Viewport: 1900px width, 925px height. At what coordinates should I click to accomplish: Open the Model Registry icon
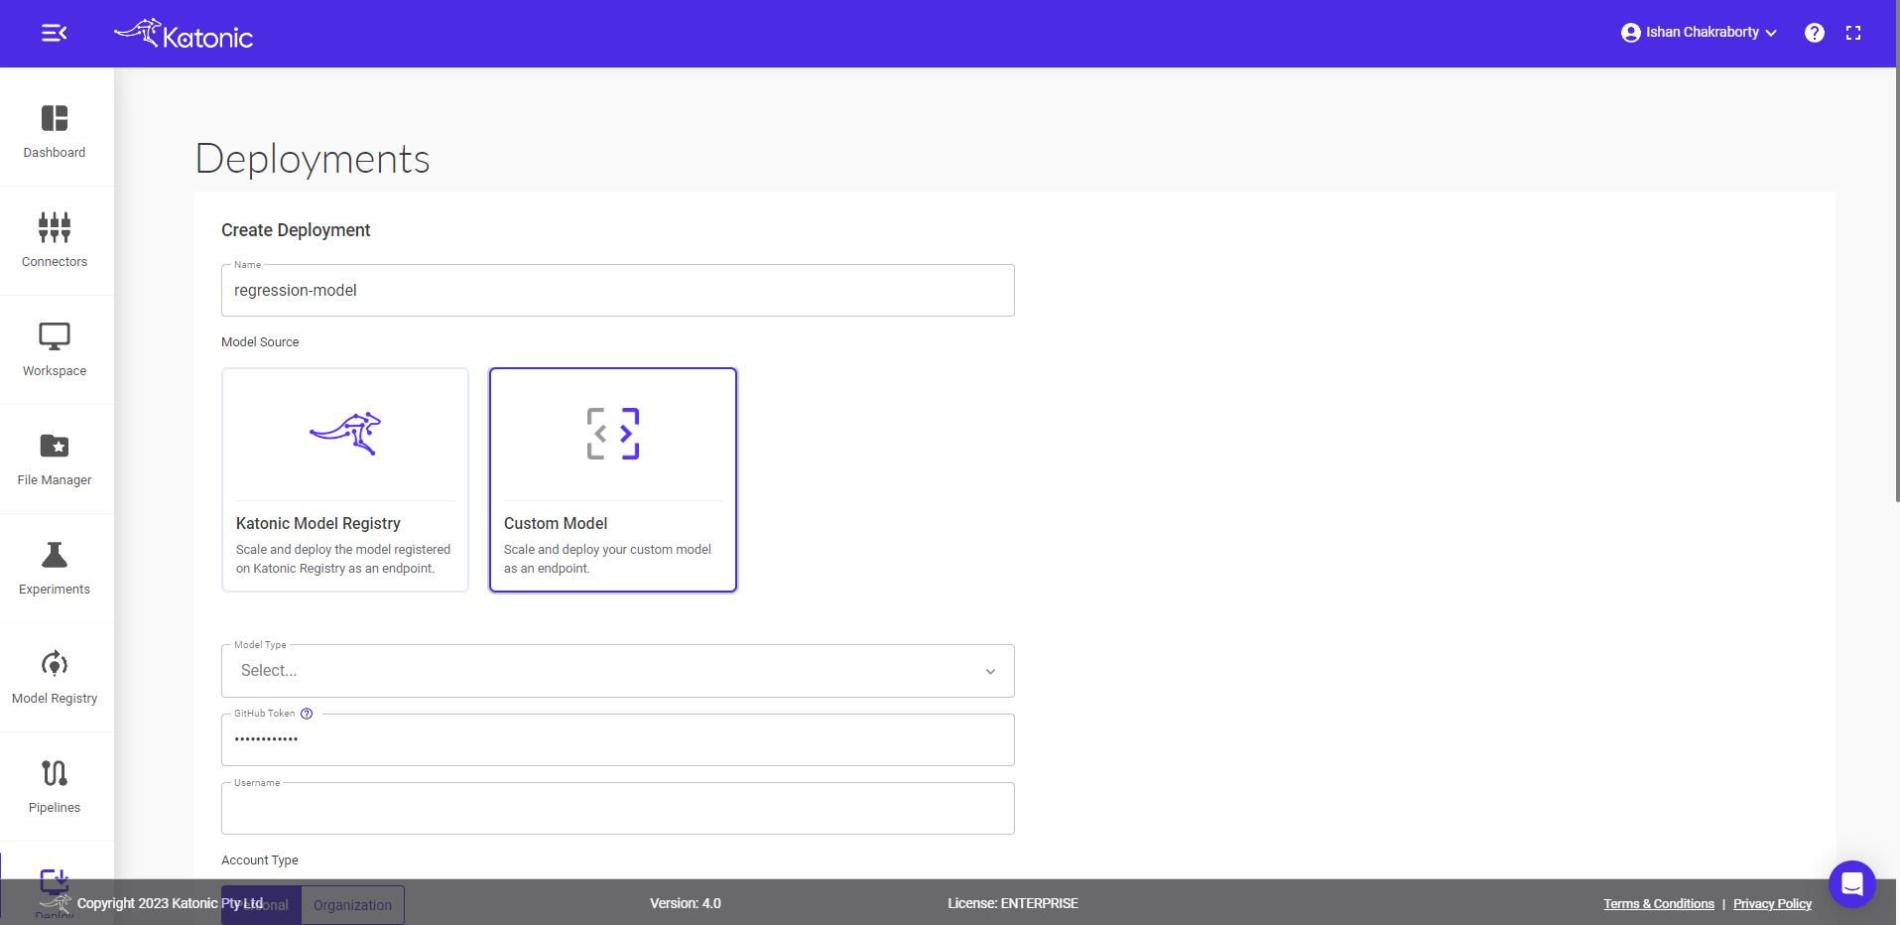point(55,663)
